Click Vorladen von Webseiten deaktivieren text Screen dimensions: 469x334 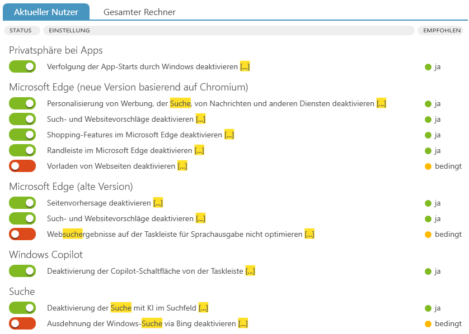click(x=111, y=166)
